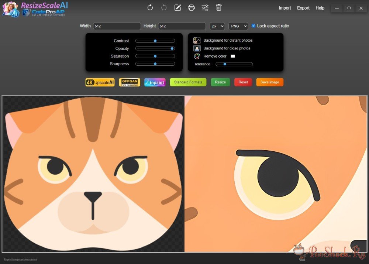Open the Help menu

[320, 8]
